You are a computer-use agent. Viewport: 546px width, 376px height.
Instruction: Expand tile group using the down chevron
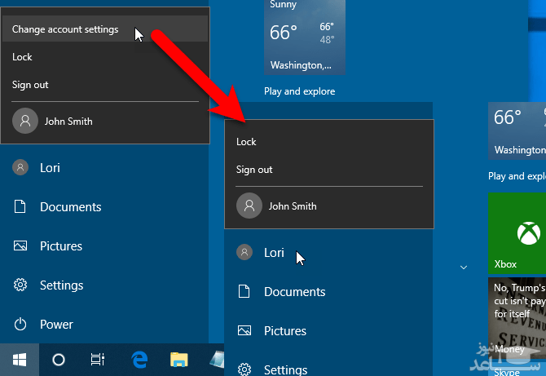point(463,268)
